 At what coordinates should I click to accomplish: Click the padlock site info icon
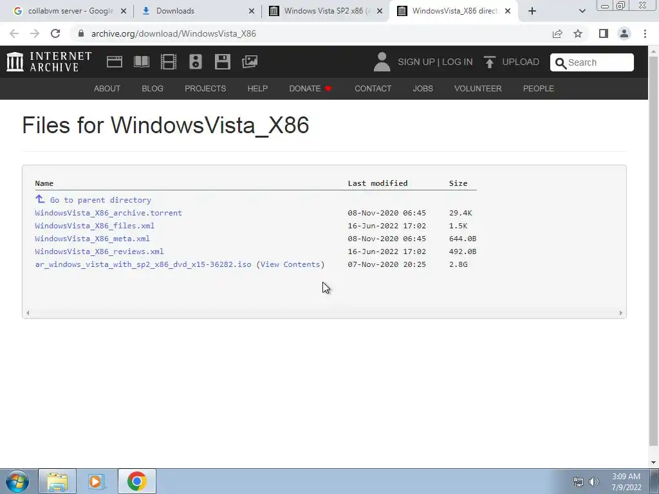pyautogui.click(x=81, y=33)
